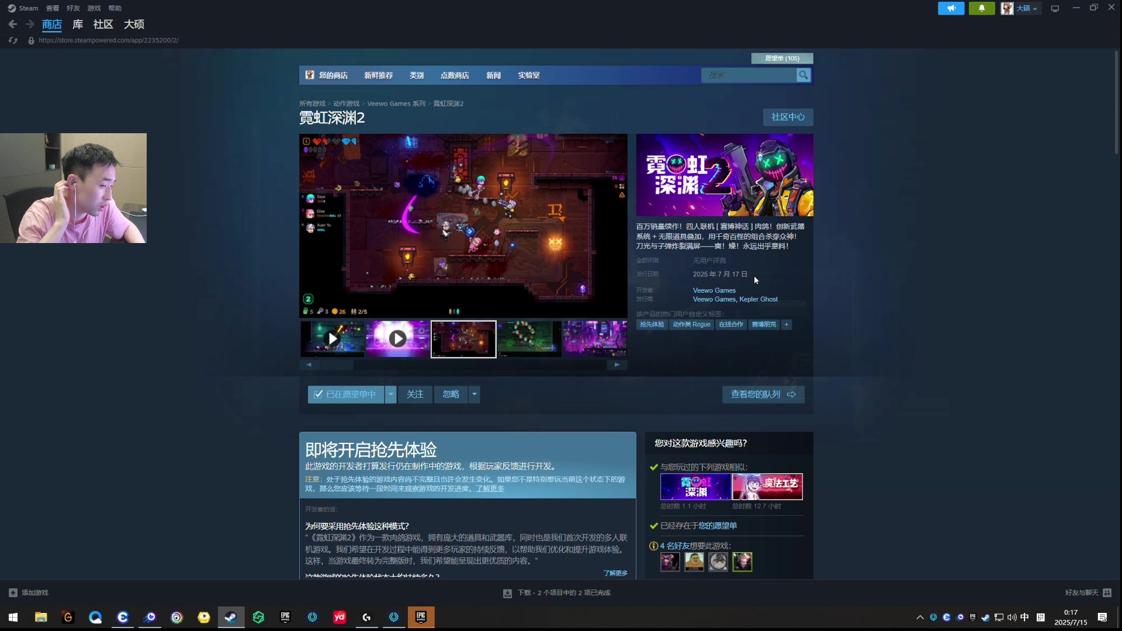The width and height of the screenshot is (1122, 631).
Task: Open the 大硕 profile tab in main navigation
Action: click(134, 25)
